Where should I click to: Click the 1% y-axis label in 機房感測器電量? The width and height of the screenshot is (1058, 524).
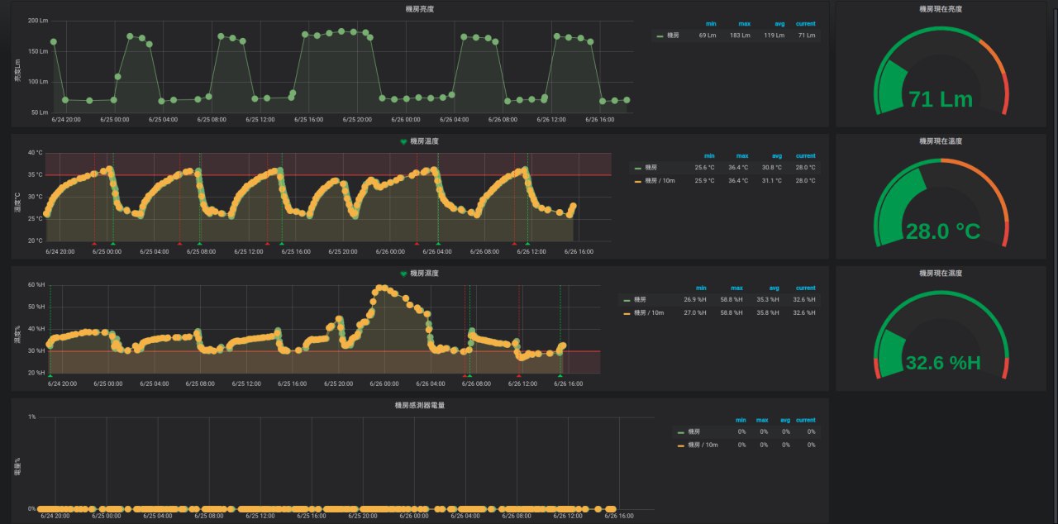tap(32, 417)
